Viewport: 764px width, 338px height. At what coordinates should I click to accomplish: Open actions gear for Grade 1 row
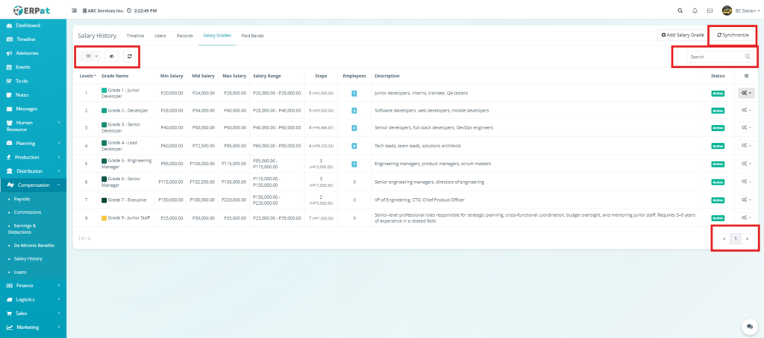tap(746, 93)
